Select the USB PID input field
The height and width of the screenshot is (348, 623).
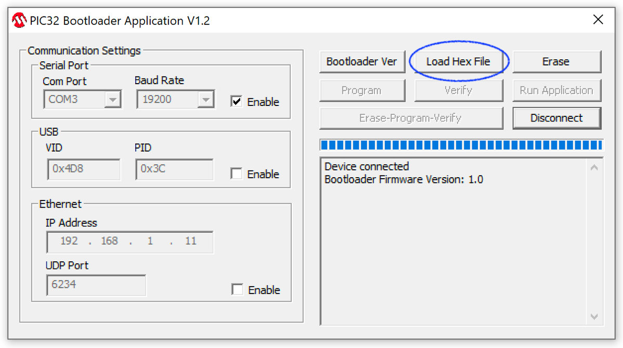[174, 169]
